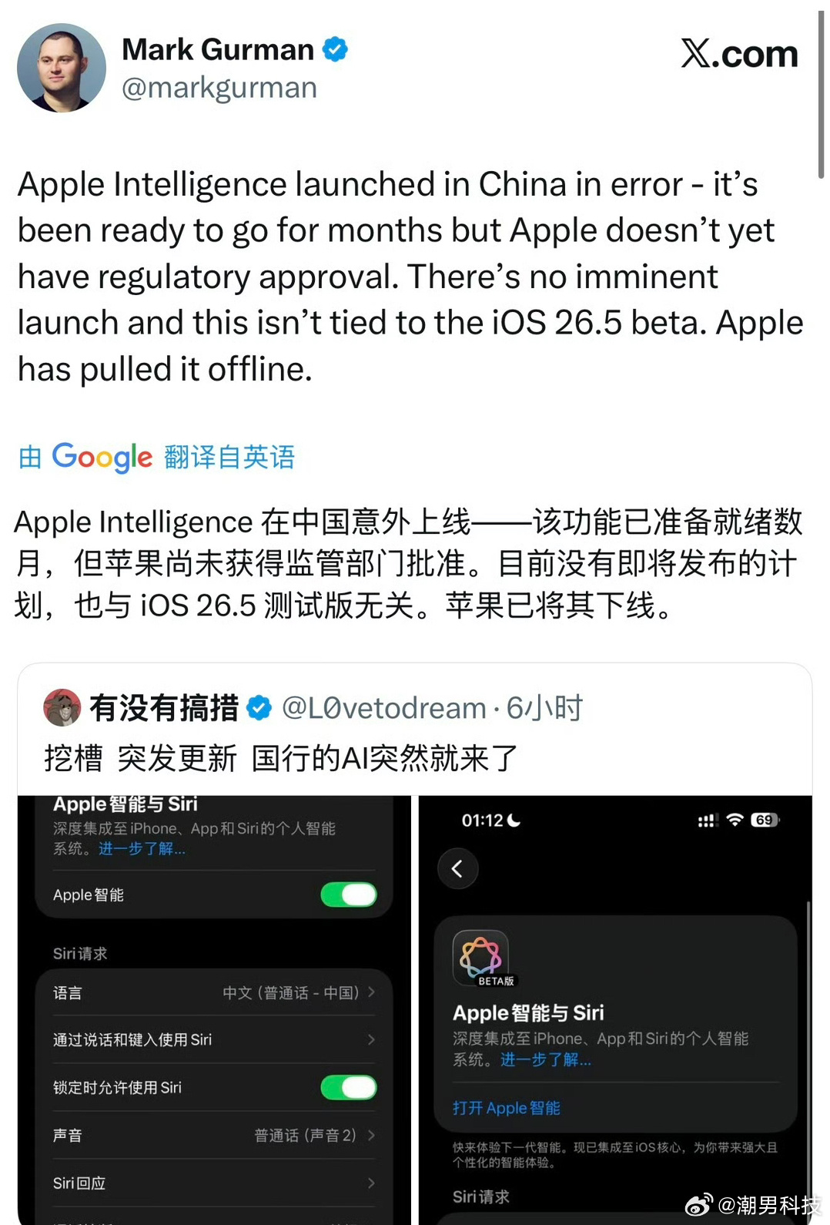Click the blue verified badge beside Mark Gurman

click(x=335, y=49)
